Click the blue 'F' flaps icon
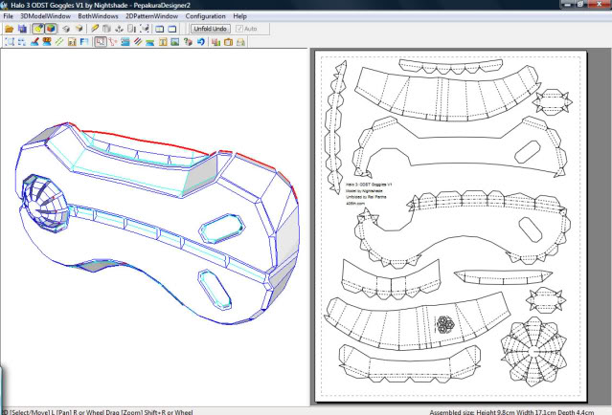612x415 pixels. 84,42
